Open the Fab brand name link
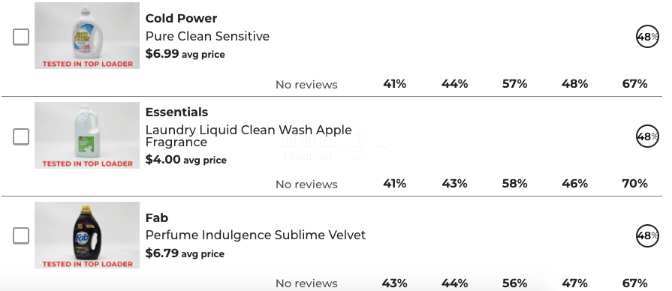Viewport: 672px width, 291px height. click(157, 217)
